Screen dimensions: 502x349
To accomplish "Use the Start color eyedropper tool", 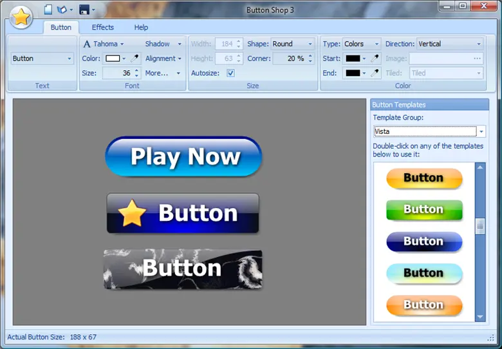I will tap(375, 59).
